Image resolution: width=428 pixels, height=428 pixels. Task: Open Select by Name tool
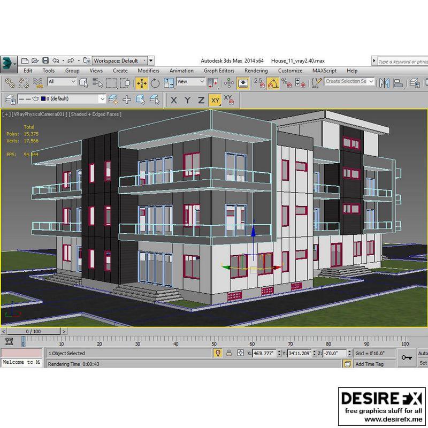point(98,83)
